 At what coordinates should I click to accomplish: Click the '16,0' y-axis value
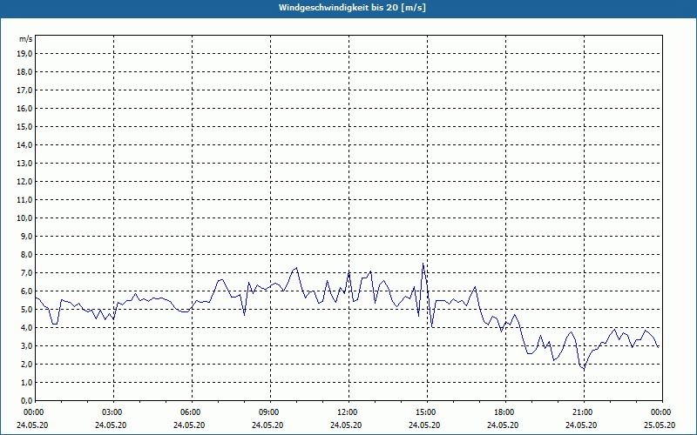[x=24, y=108]
